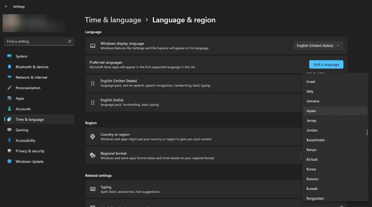Open Bluetooth & devices settings
The image size is (372, 207).
[32, 67]
